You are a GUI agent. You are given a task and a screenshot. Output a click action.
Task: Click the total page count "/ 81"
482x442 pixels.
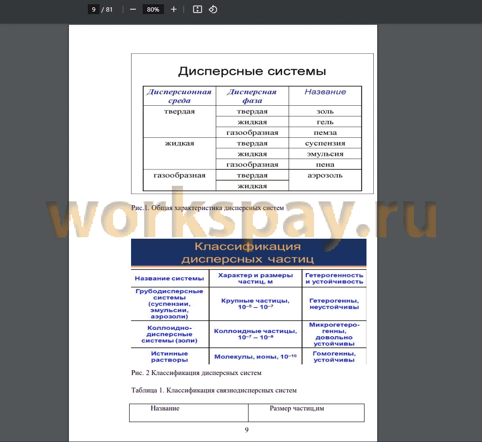click(x=107, y=10)
